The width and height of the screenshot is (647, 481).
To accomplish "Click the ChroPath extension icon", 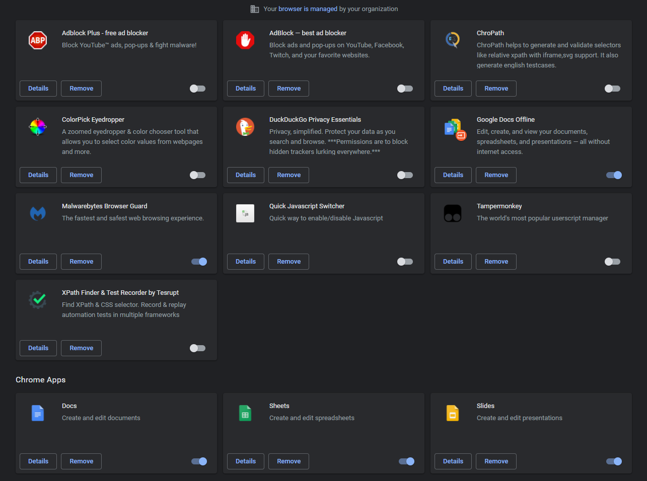I will click(453, 40).
